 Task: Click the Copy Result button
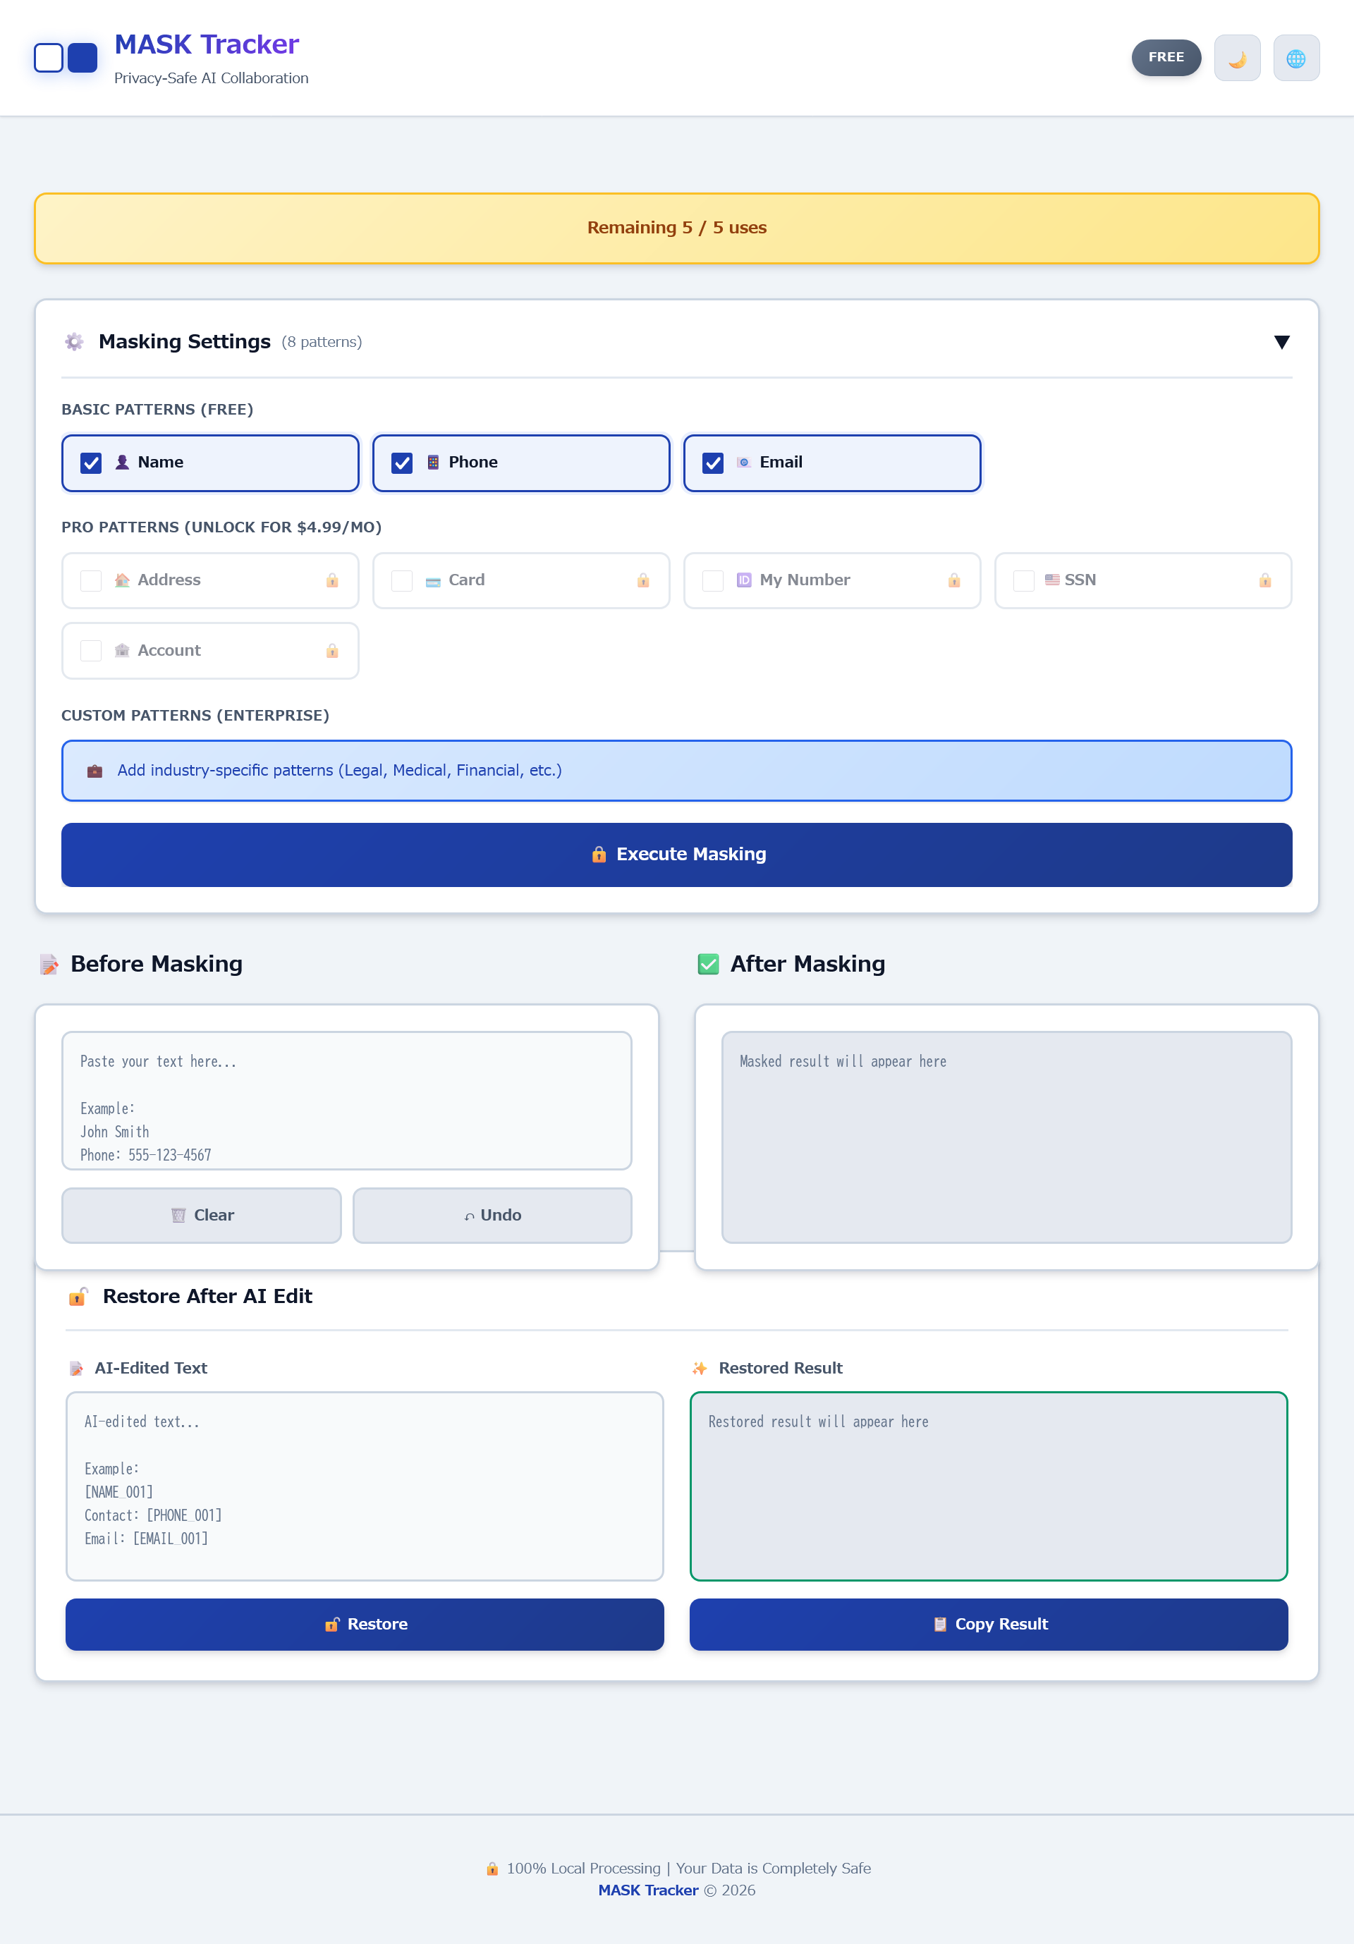click(988, 1624)
